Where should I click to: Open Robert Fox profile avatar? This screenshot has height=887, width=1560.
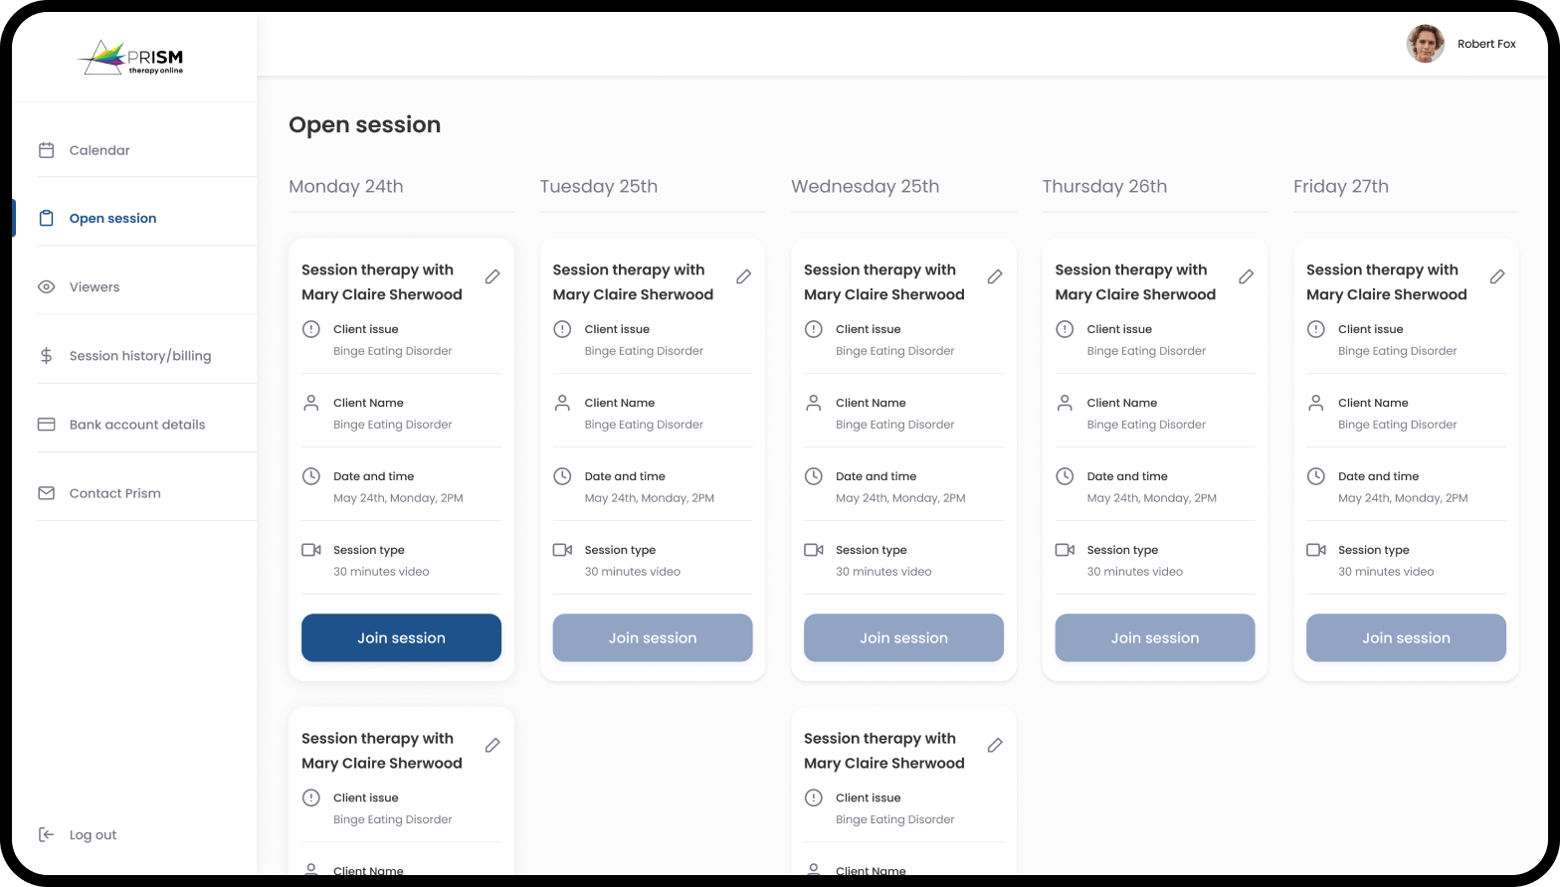pos(1425,44)
